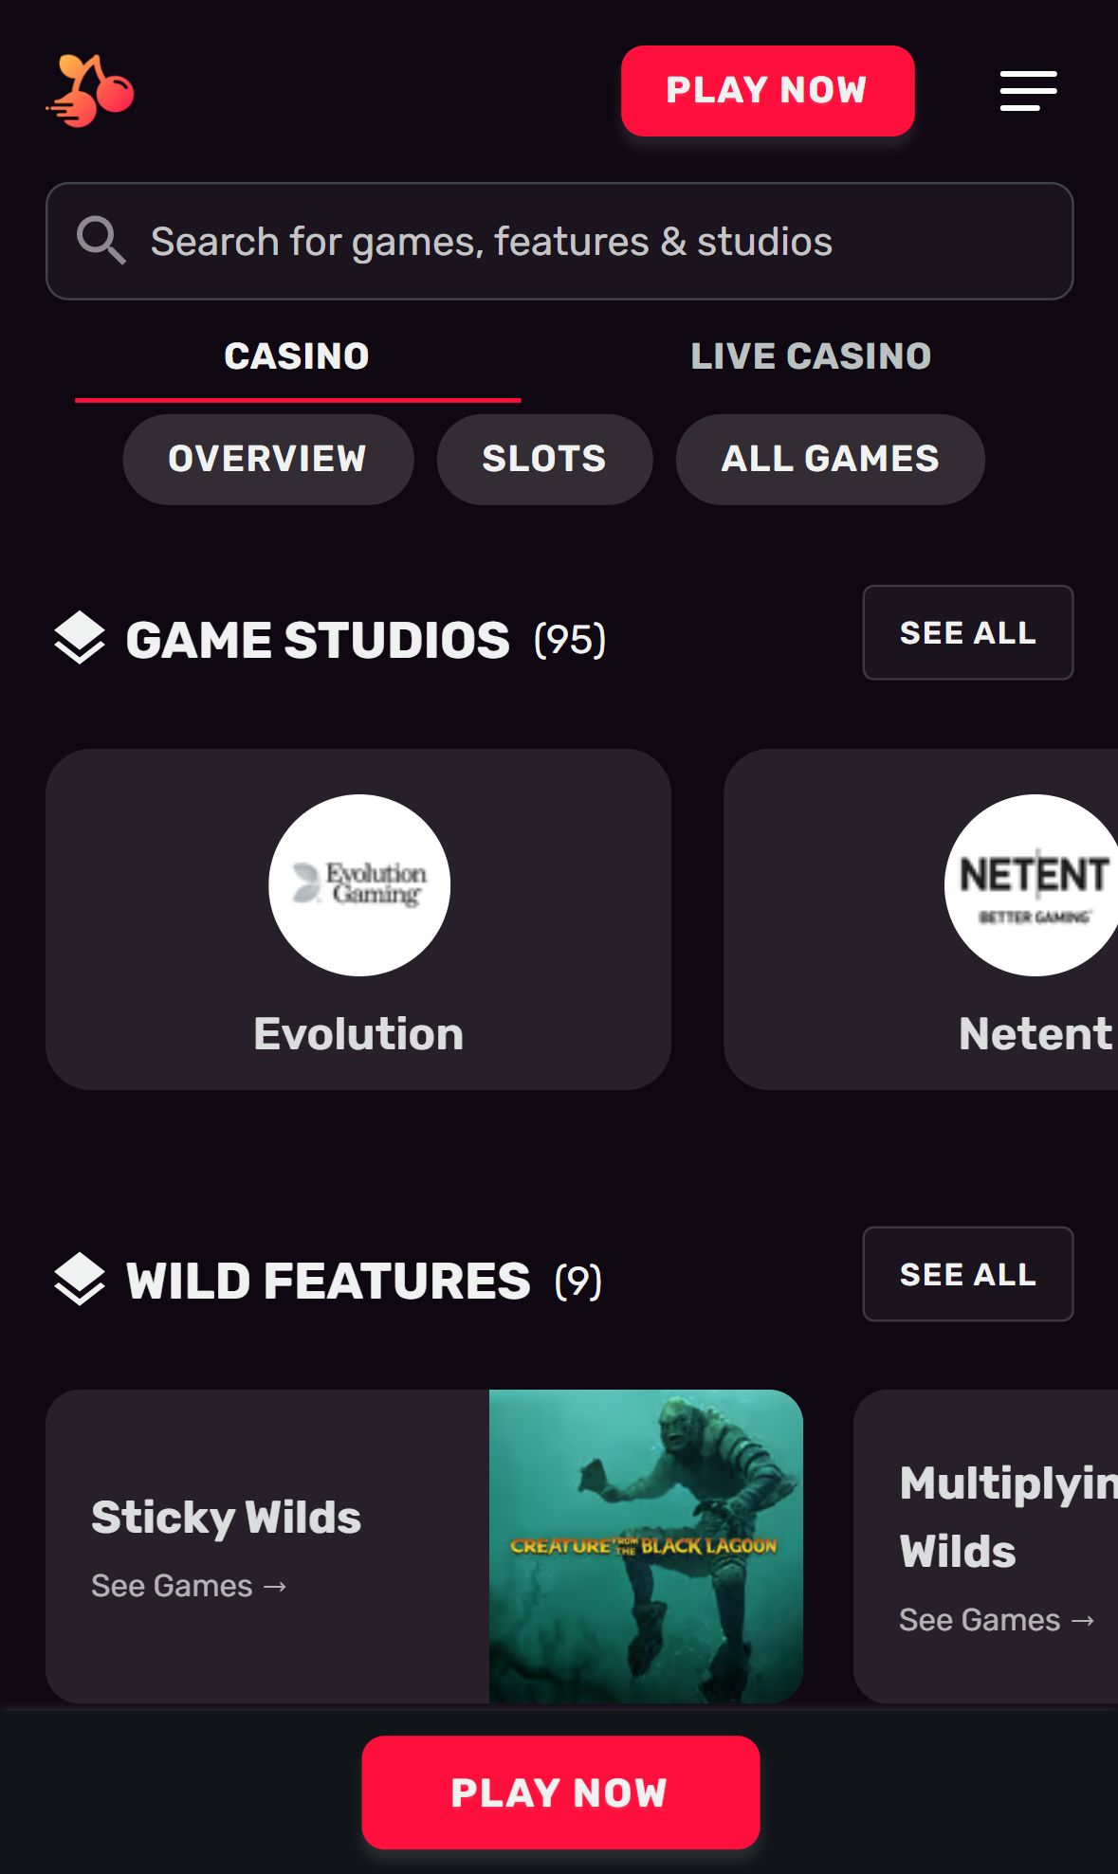
Task: See all Wild Features
Action: click(x=968, y=1274)
